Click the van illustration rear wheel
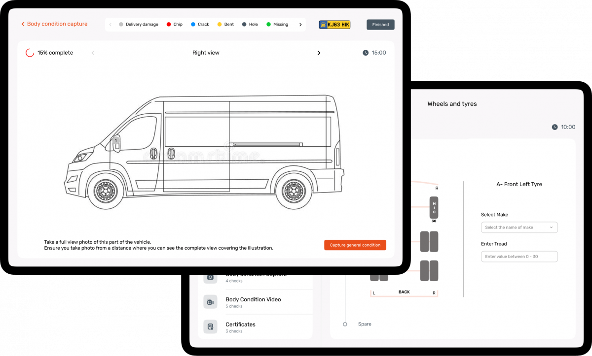The height and width of the screenshot is (356, 592). [x=294, y=191]
